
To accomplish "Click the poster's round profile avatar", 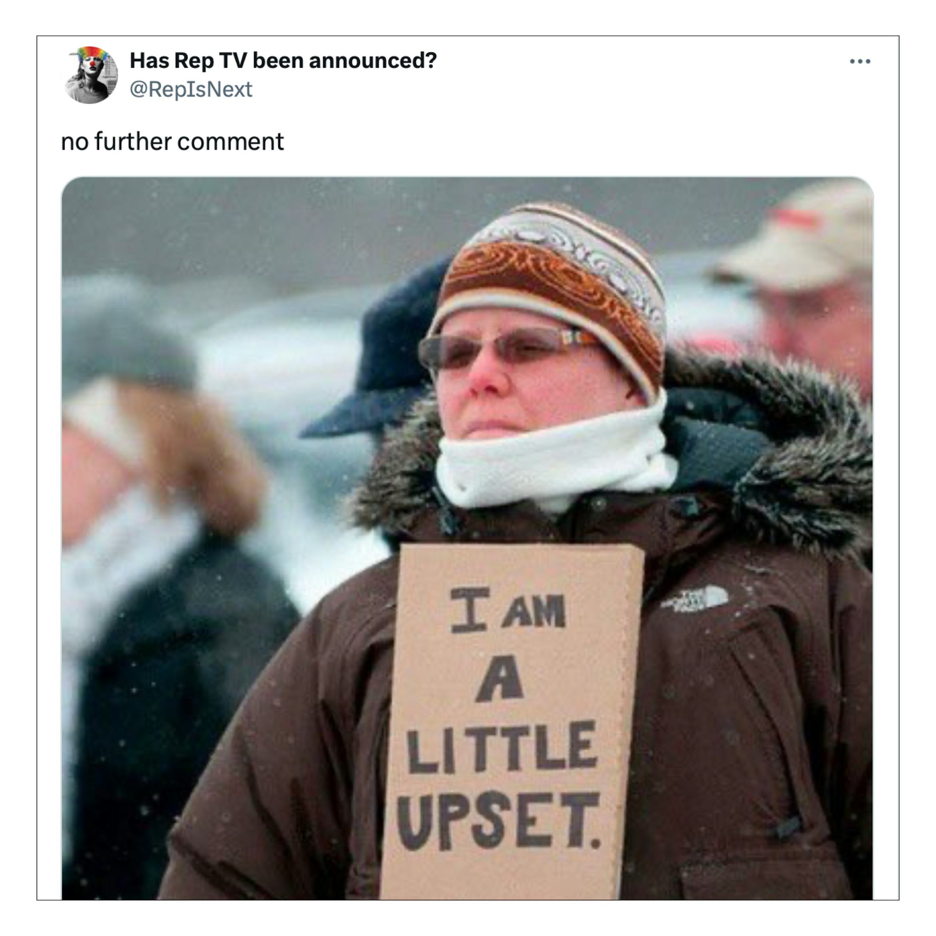I will (x=91, y=75).
